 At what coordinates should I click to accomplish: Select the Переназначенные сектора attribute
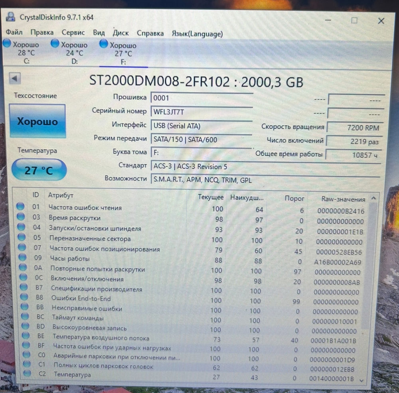pyautogui.click(x=90, y=238)
